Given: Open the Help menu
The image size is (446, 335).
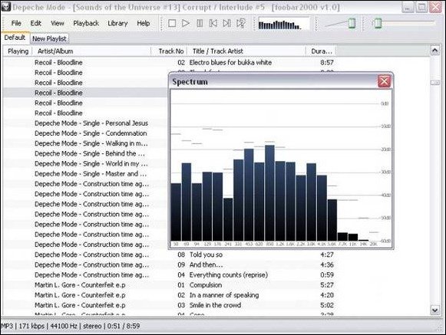Looking at the screenshot, I should [144, 23].
